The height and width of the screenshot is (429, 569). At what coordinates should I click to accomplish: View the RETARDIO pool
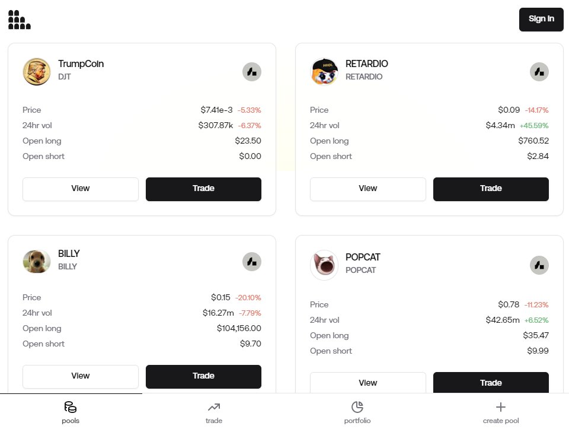click(368, 189)
